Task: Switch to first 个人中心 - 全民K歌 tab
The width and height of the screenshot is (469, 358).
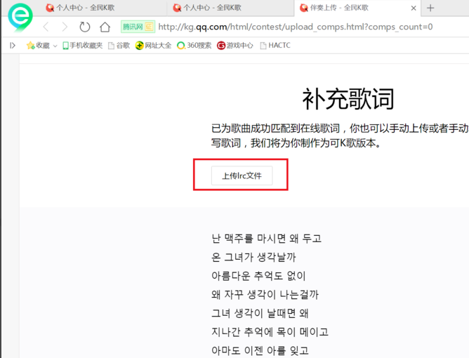Action: (80, 8)
